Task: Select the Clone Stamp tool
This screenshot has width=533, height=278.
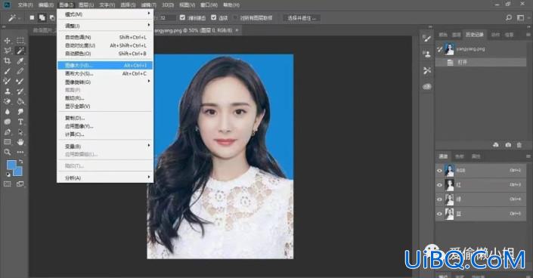Action: click(7, 91)
